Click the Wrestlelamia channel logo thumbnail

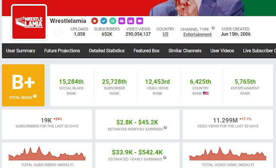(x=29, y=22)
